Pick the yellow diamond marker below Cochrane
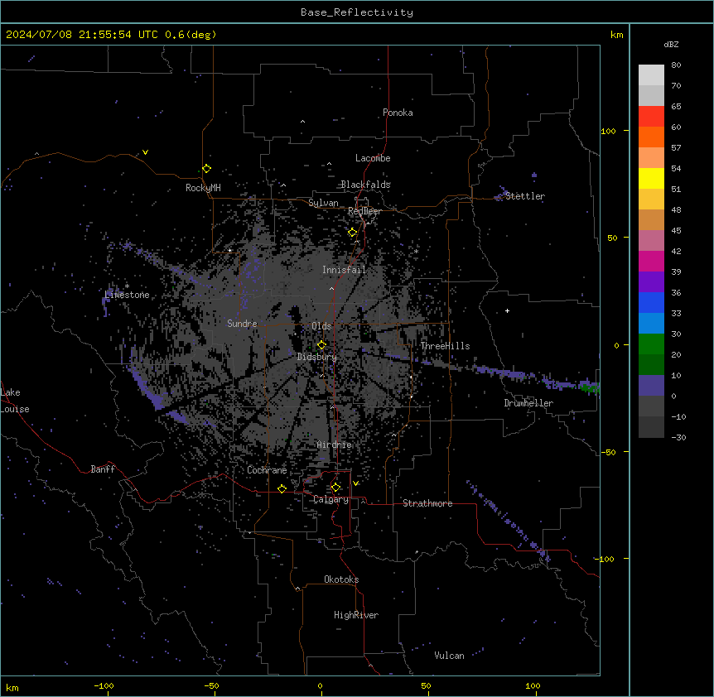Screen dimensions: 714x697 pos(282,488)
